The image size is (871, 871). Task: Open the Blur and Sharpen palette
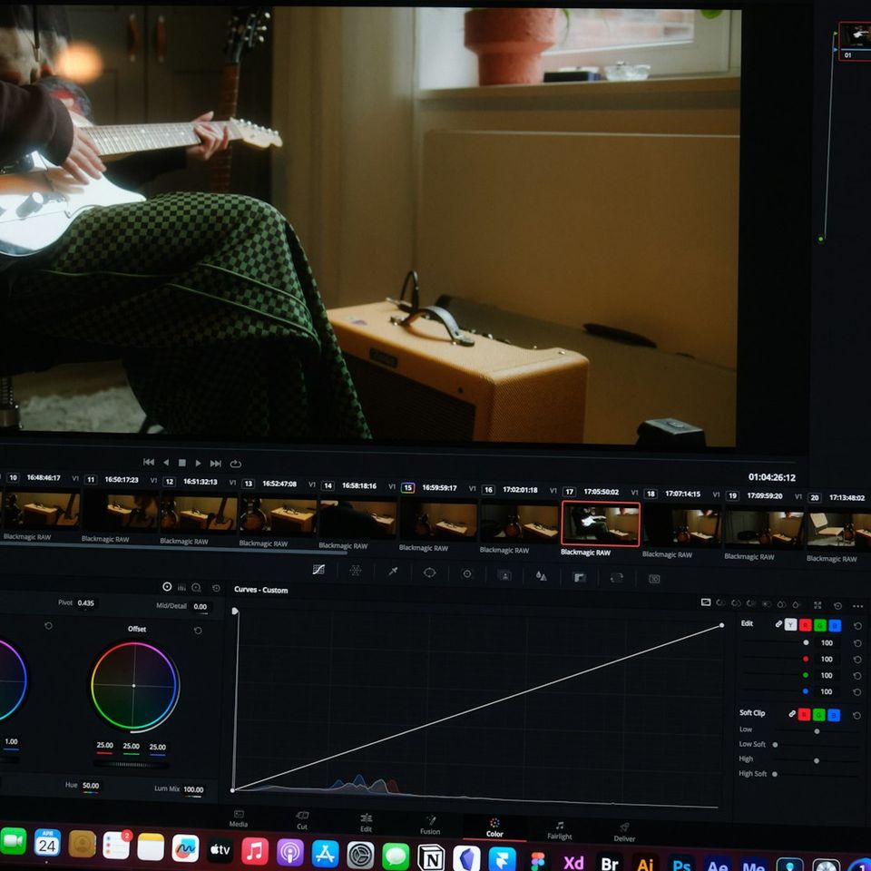coord(541,576)
